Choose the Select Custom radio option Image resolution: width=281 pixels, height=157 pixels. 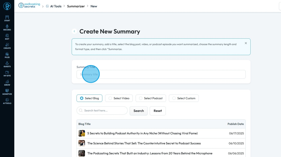[174, 98]
